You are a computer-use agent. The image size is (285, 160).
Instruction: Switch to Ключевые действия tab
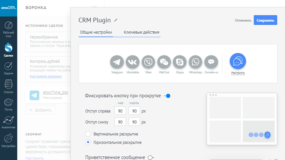141,32
